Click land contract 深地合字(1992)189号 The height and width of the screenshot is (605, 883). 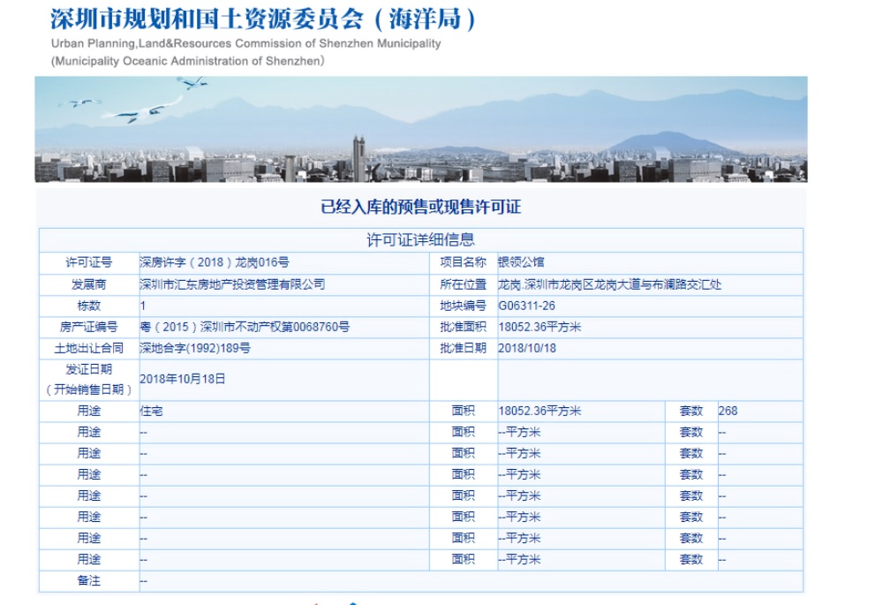click(195, 348)
